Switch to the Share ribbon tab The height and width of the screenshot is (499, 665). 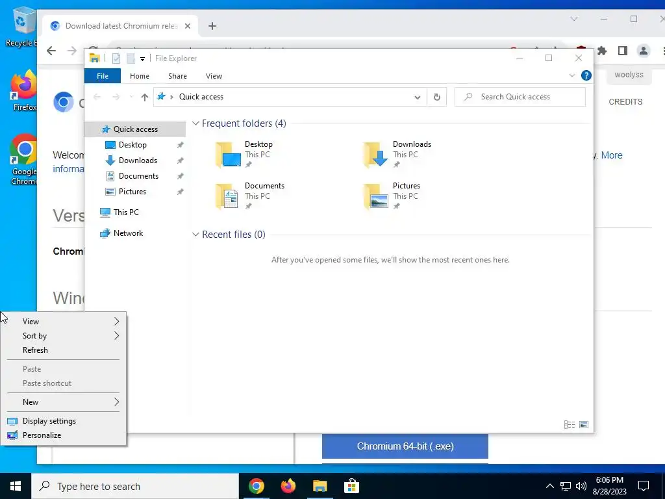pyautogui.click(x=177, y=76)
